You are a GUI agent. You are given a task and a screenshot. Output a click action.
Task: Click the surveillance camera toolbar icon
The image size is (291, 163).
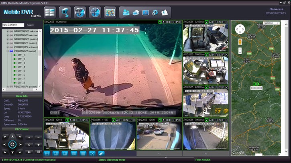tap(64, 12)
